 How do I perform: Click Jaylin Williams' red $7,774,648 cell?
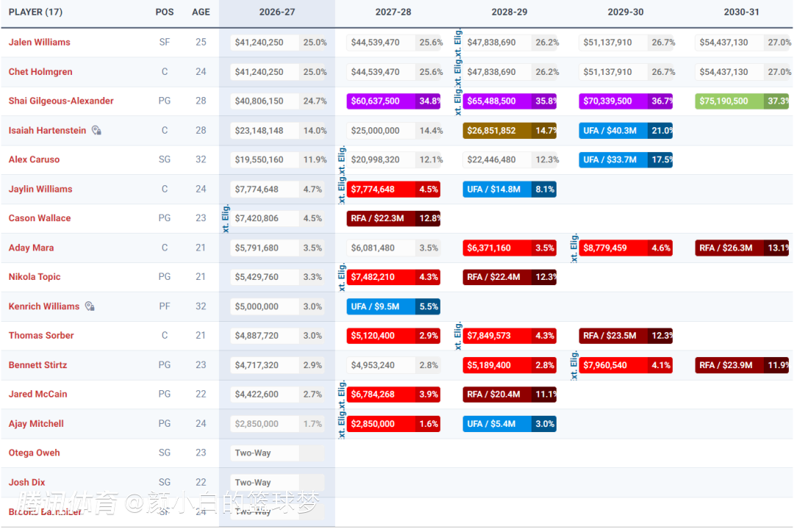[x=393, y=190]
